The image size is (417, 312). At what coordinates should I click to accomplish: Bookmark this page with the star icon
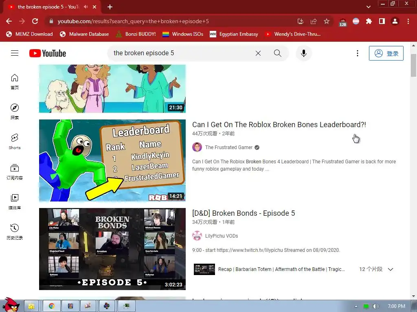click(x=327, y=21)
